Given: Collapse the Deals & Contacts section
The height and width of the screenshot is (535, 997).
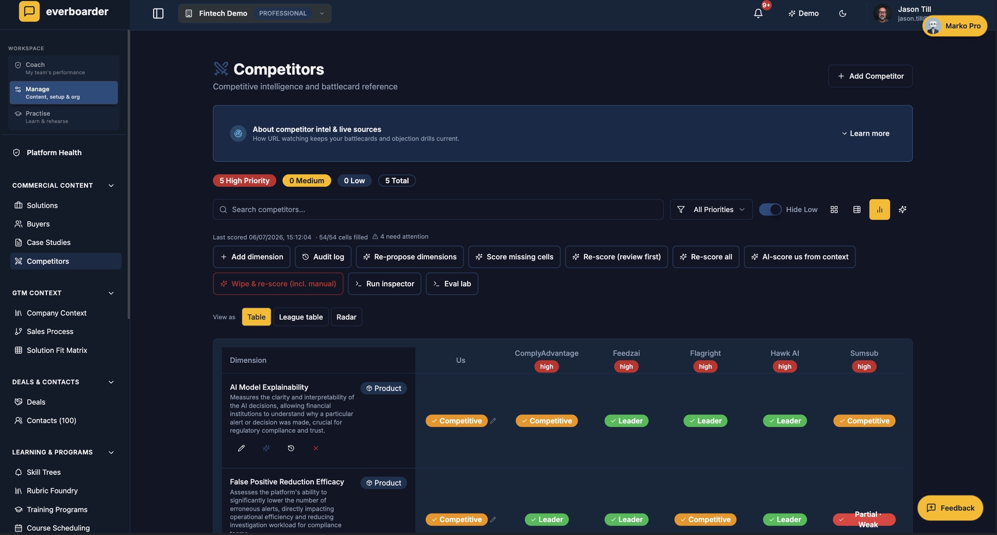Looking at the screenshot, I should pyautogui.click(x=111, y=382).
